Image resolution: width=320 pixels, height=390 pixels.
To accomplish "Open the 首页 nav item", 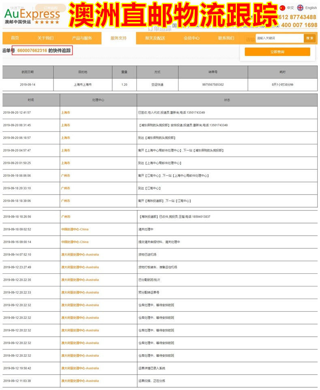I will click(x=15, y=38).
